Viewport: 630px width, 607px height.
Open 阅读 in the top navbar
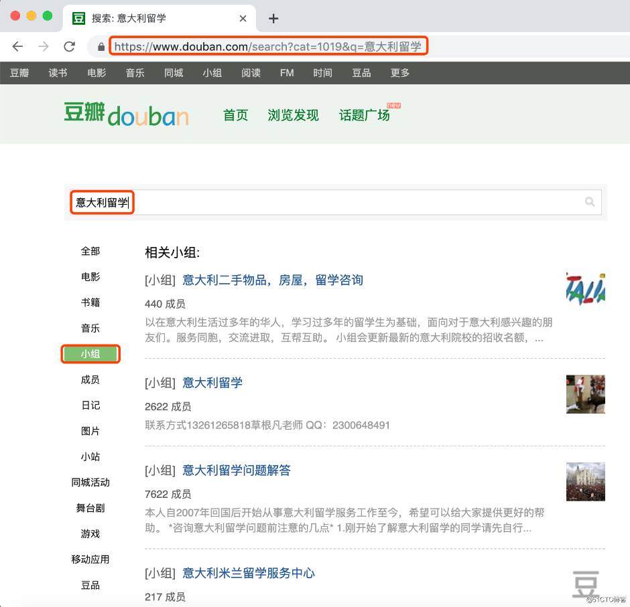pyautogui.click(x=251, y=73)
